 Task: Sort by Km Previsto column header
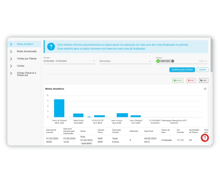click(180, 131)
